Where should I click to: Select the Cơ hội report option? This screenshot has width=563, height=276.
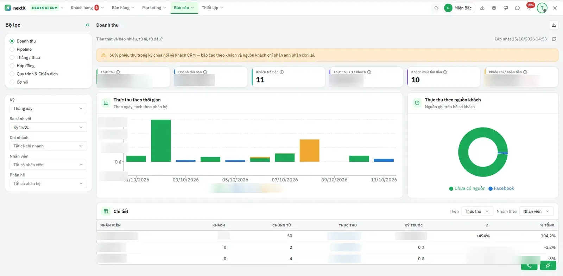19,82
